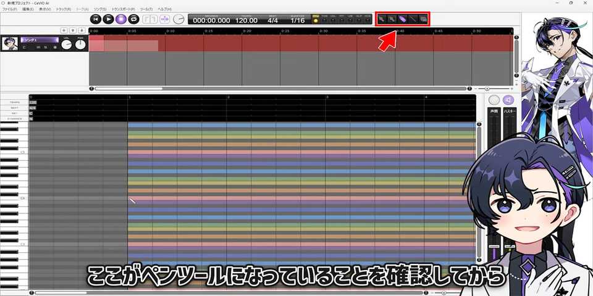The image size is (593, 296).
Task: Adjust the track volume knob
Action: (67, 44)
